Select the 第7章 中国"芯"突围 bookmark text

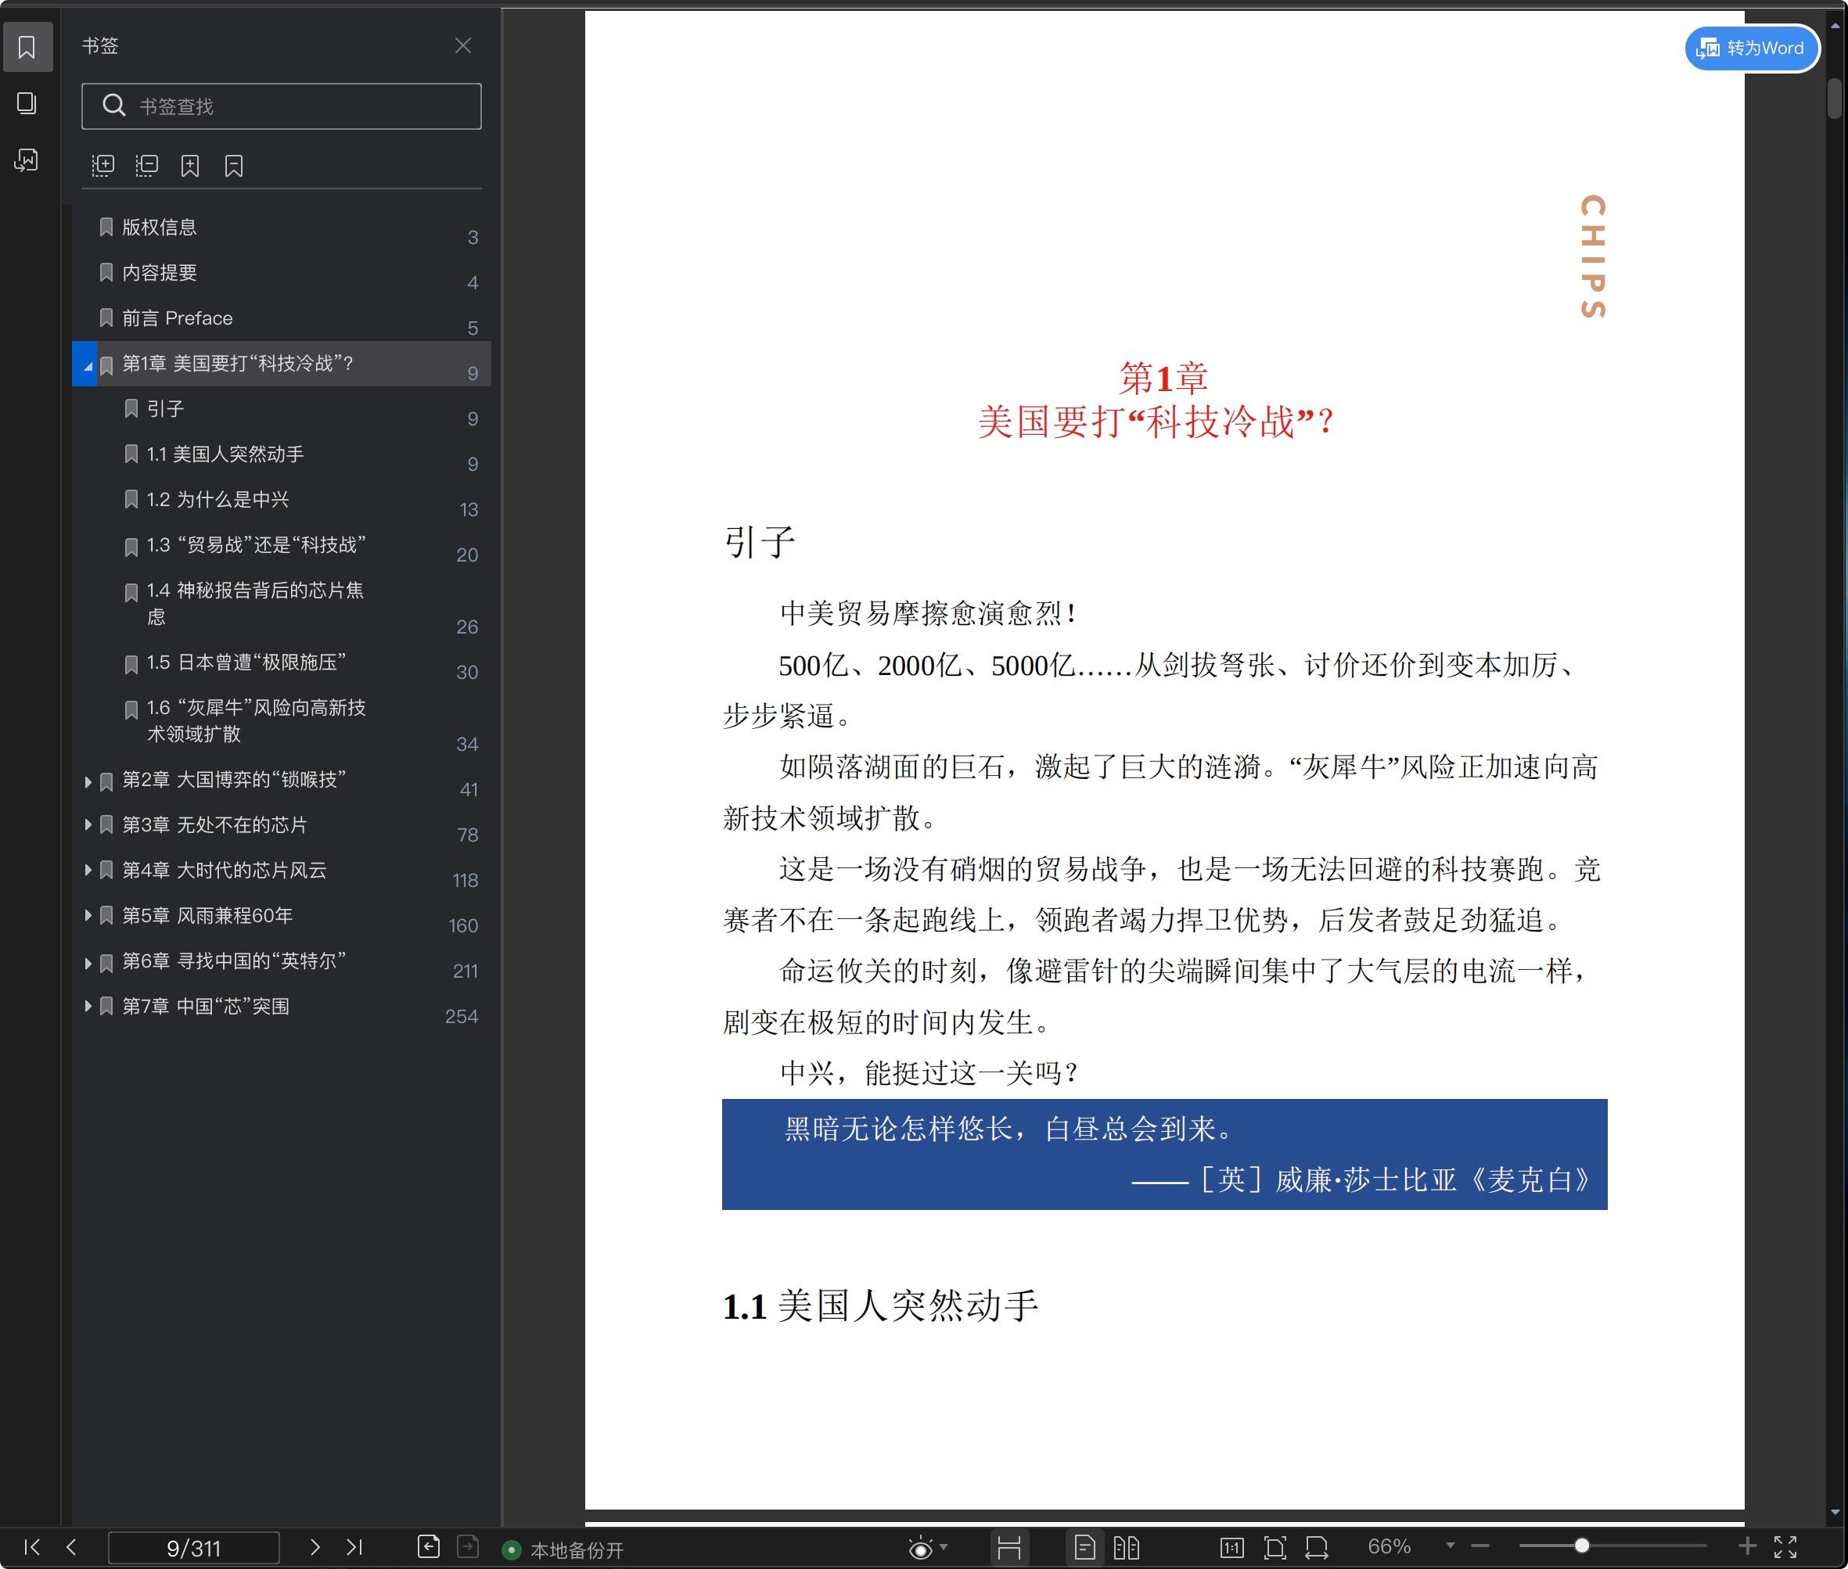[206, 1007]
